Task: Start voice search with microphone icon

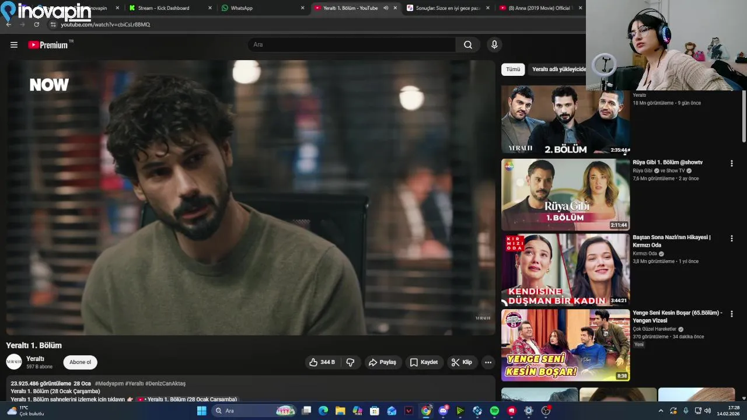Action: tap(494, 45)
